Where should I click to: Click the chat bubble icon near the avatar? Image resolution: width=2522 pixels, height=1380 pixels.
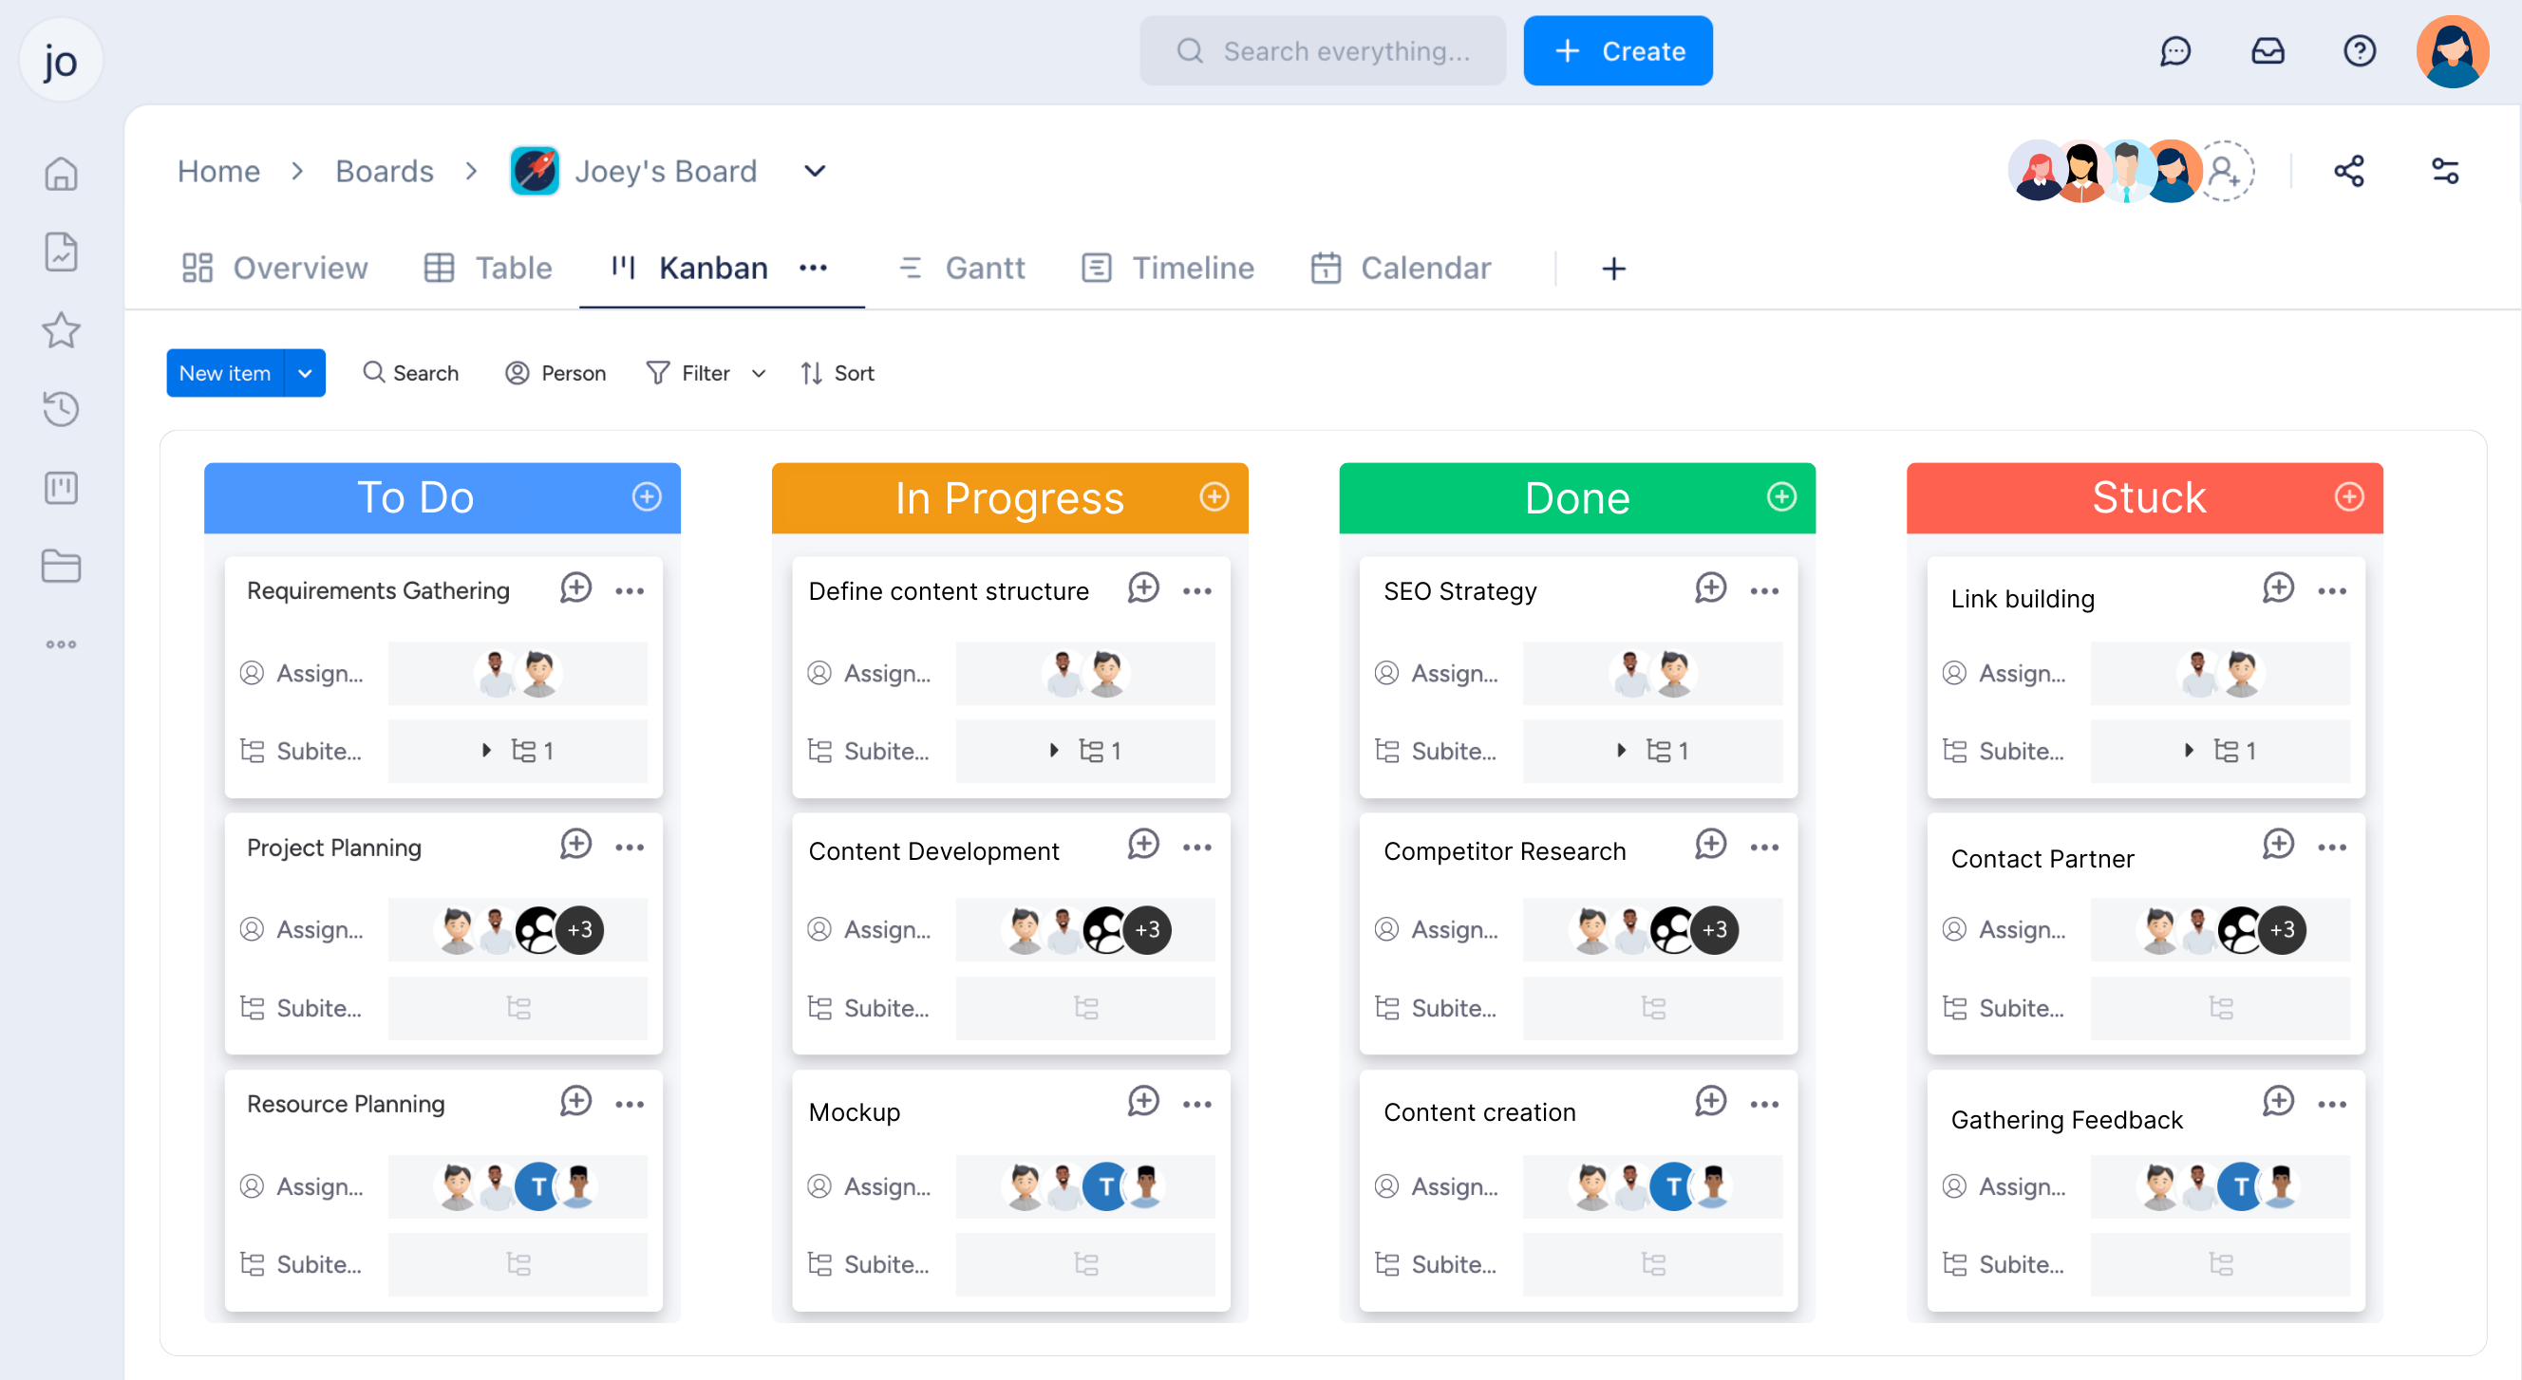coord(2176,51)
